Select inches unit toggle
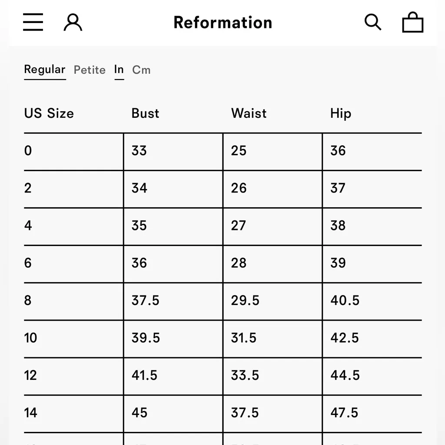This screenshot has width=445, height=445. pos(119,70)
